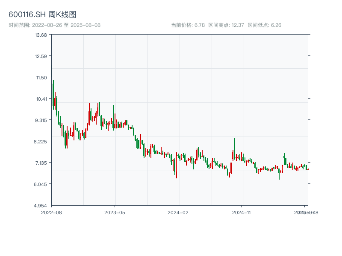Viewport: 342px width, 256px height.
Task: Select the 11.50 price axis tick
Action: tap(41, 77)
